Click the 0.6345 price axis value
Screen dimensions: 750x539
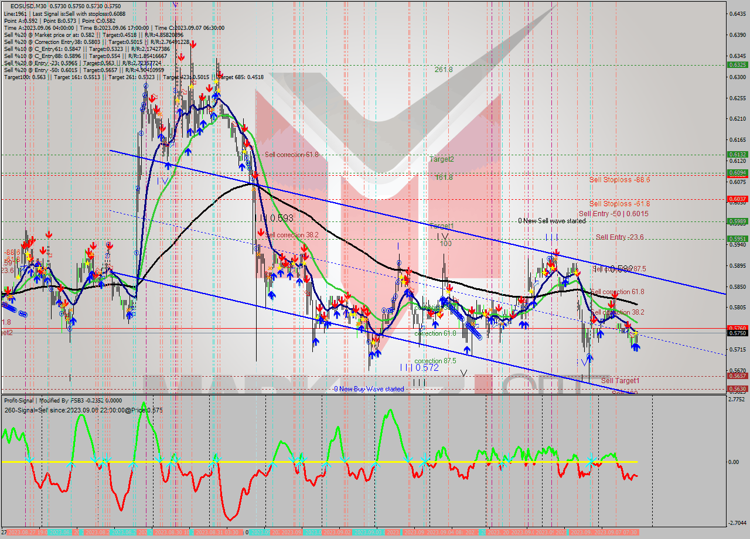point(737,56)
